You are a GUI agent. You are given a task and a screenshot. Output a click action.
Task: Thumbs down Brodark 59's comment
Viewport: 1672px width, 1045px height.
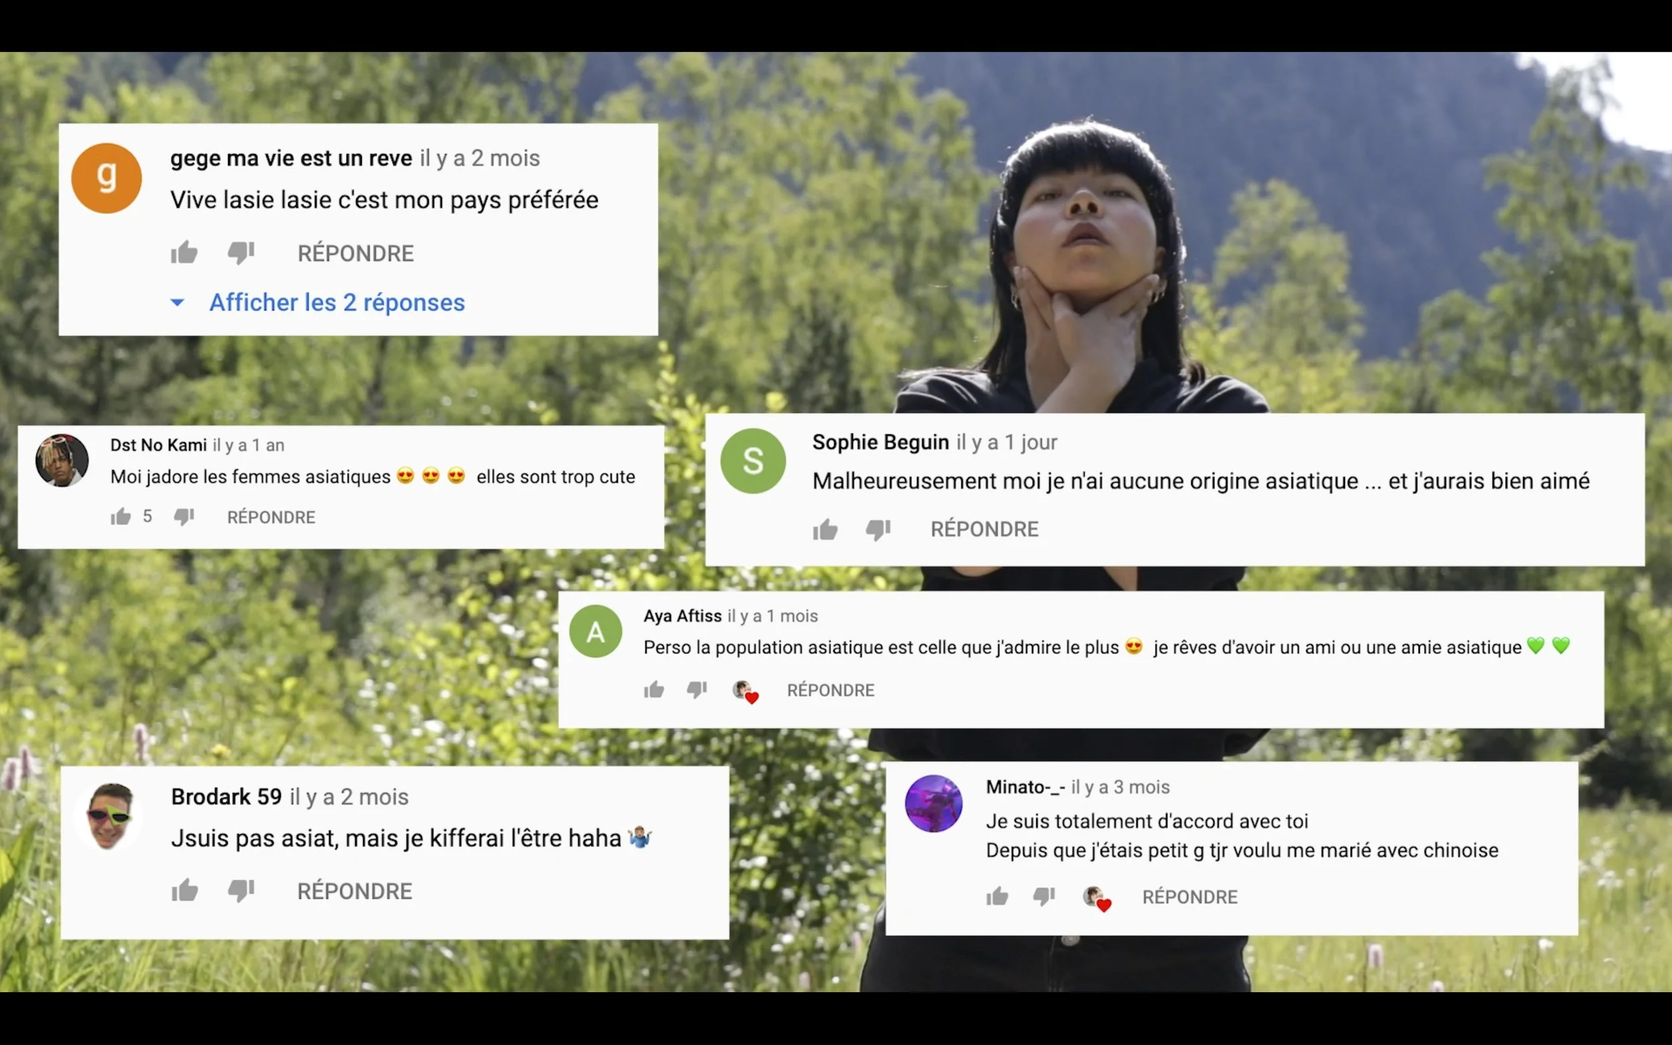pos(241,891)
